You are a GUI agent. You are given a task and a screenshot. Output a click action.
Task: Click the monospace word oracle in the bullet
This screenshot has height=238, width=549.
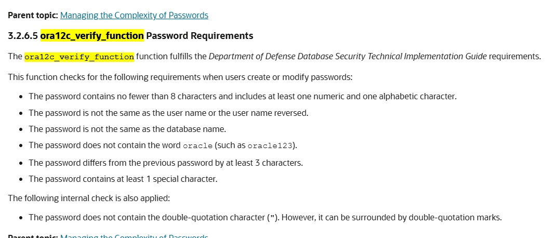click(x=198, y=146)
